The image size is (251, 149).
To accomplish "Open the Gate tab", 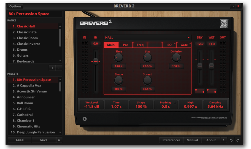I will [x=184, y=45].
